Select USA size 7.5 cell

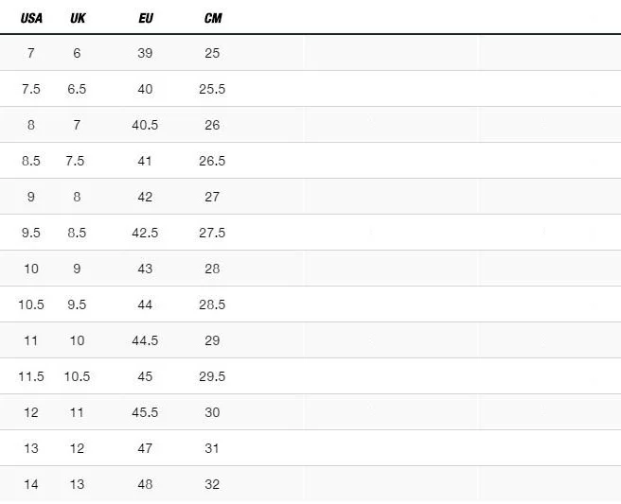[31, 89]
